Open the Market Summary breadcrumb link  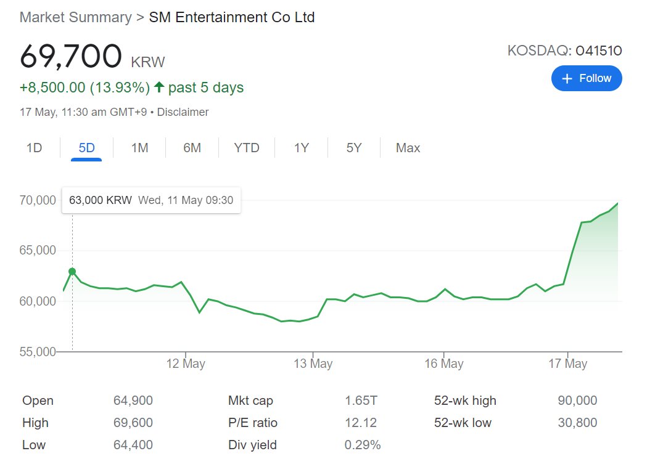tap(76, 17)
